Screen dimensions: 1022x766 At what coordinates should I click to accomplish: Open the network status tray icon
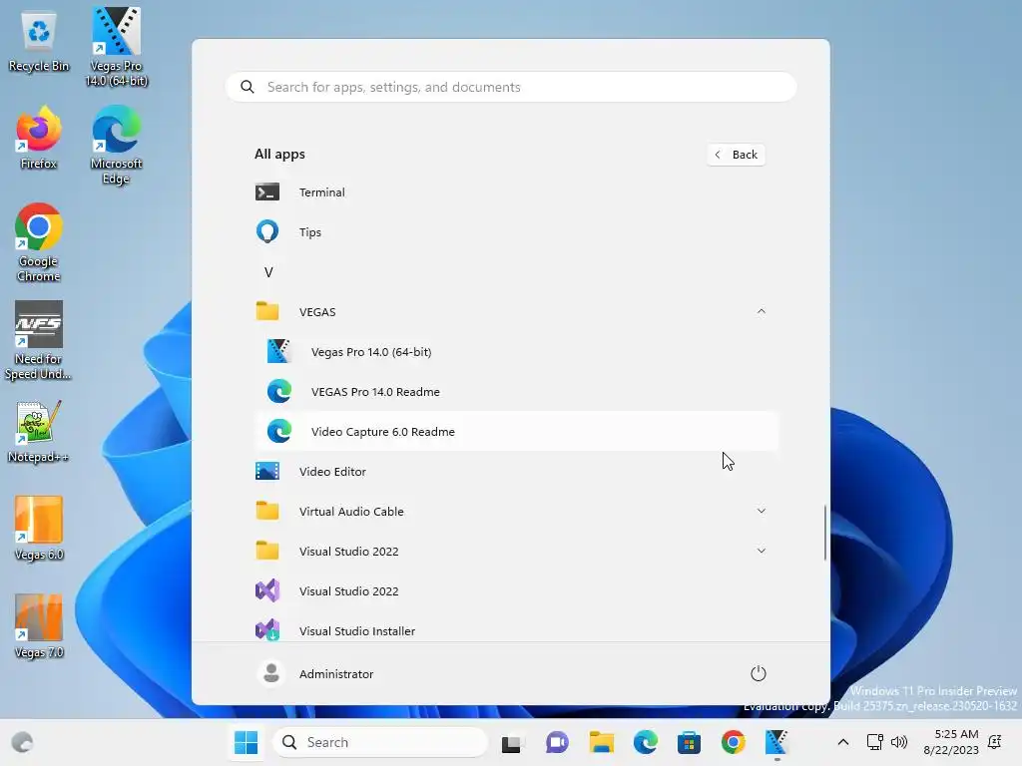click(x=874, y=742)
